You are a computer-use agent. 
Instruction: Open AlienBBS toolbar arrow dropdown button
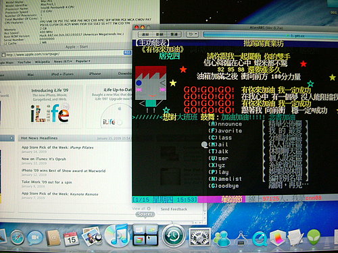pos(193,34)
